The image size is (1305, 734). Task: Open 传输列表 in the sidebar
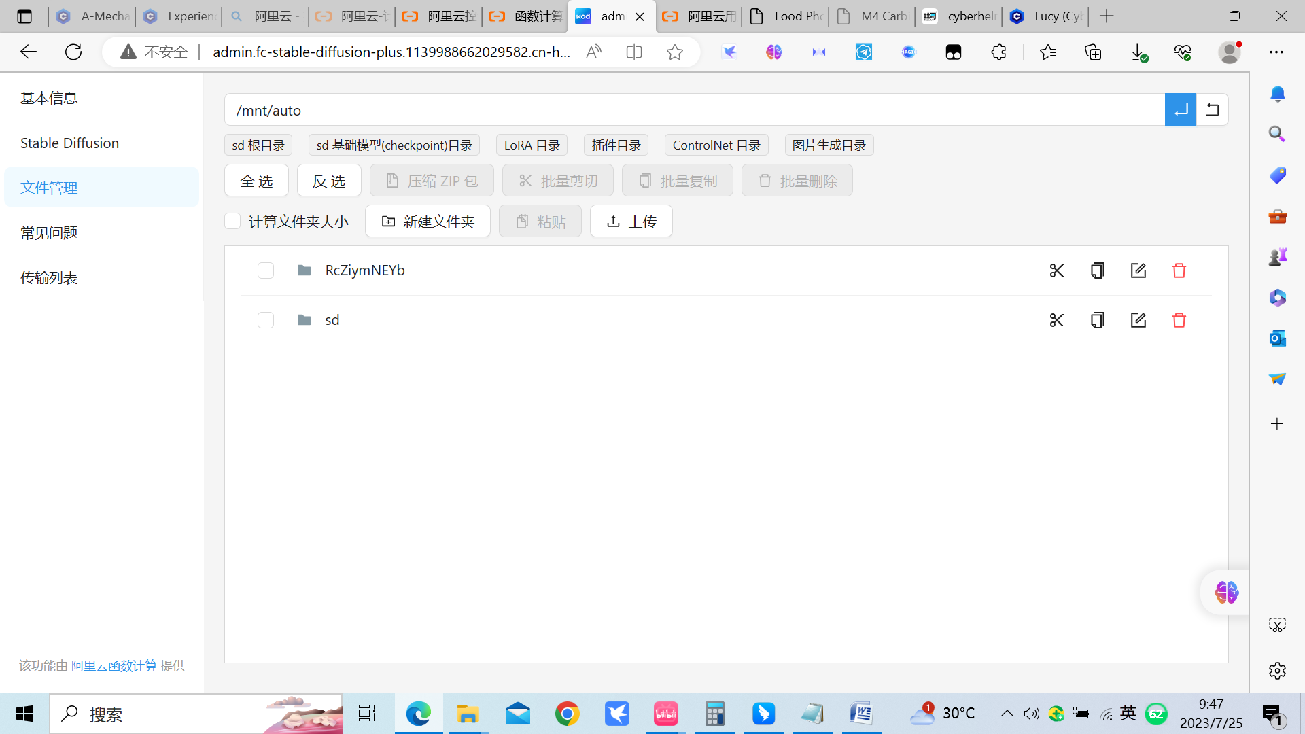[x=49, y=278]
